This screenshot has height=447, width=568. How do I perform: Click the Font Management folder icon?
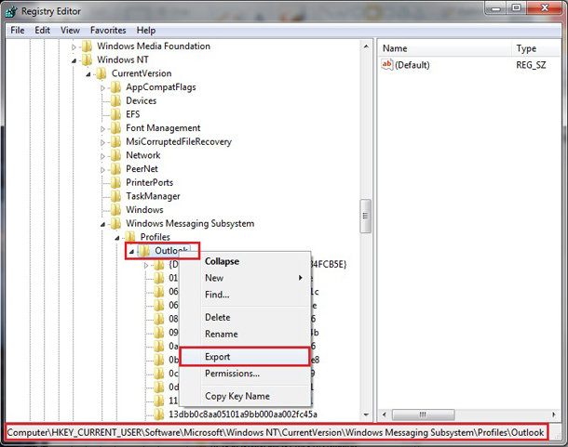coord(115,128)
